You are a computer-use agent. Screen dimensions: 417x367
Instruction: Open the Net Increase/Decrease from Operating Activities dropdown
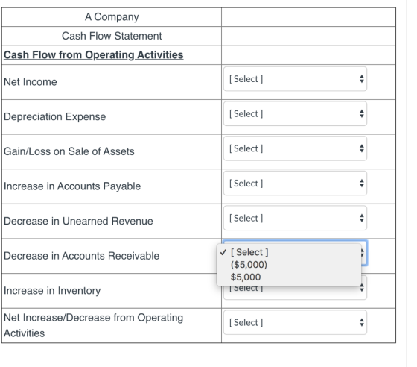pyautogui.click(x=295, y=322)
